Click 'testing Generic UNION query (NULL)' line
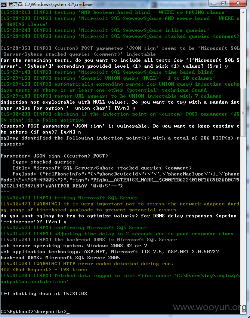This screenshot has height=318, width=250. tap(108, 78)
